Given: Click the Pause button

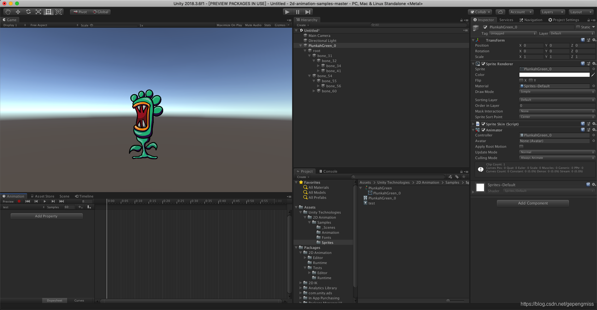Looking at the screenshot, I should pyautogui.click(x=298, y=12).
